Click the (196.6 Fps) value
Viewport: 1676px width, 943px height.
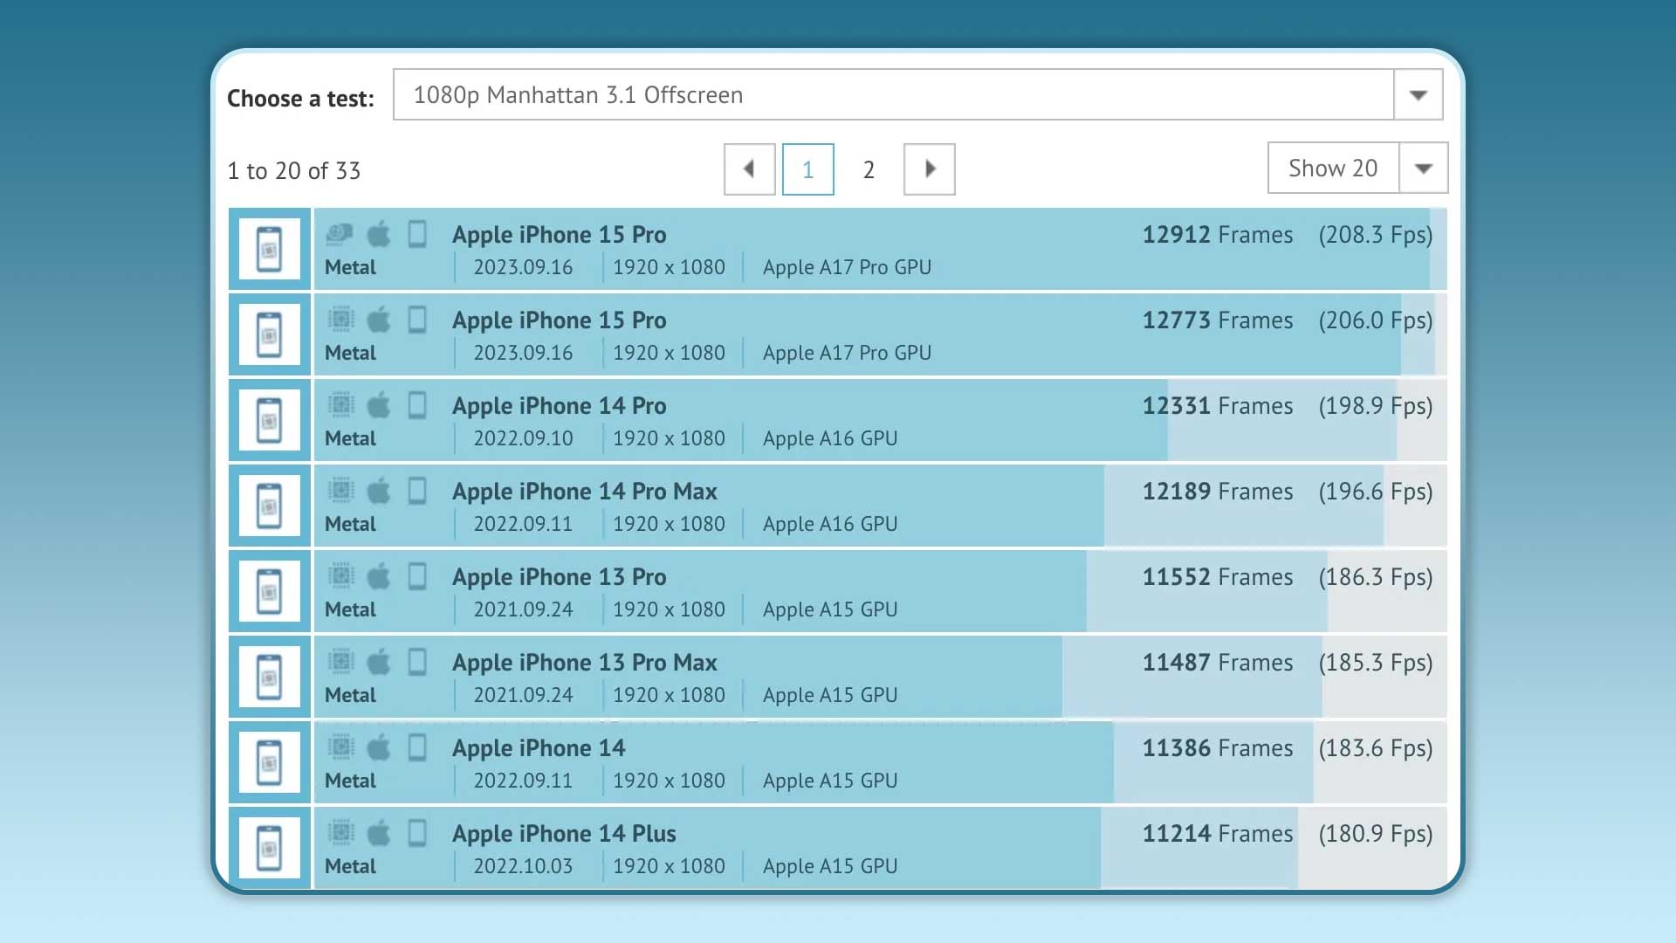1376,492
